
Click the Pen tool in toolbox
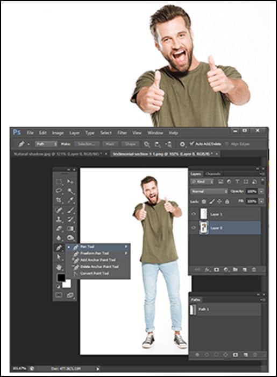(x=59, y=248)
